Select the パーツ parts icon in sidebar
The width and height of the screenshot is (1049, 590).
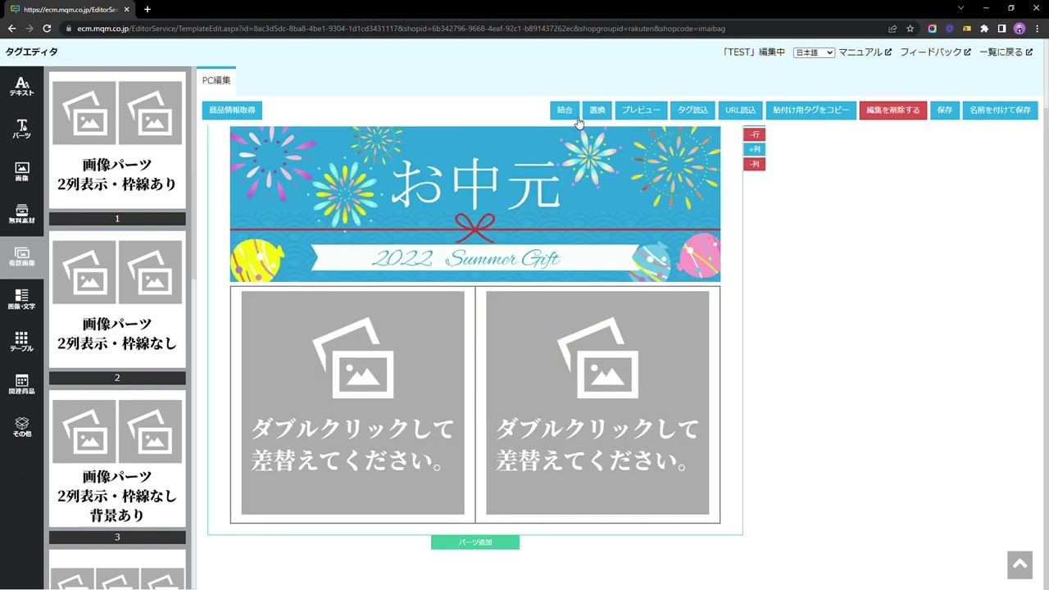pos(22,129)
